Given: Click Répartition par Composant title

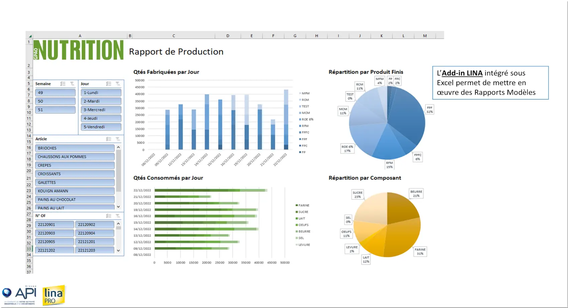Looking at the screenshot, I should coord(365,178).
